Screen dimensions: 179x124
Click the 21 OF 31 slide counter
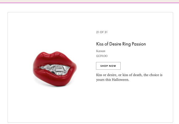pos(102,32)
